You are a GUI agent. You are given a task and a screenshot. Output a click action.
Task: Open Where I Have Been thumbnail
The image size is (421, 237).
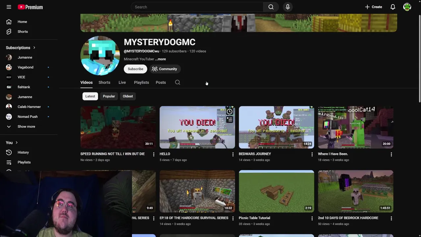coord(356,127)
